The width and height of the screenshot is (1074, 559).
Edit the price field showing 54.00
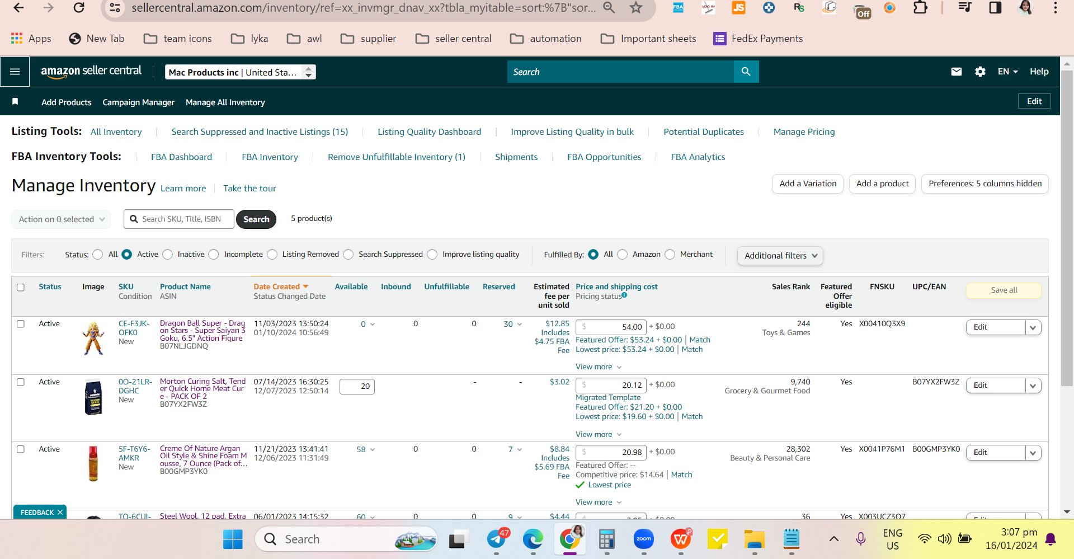[611, 327]
